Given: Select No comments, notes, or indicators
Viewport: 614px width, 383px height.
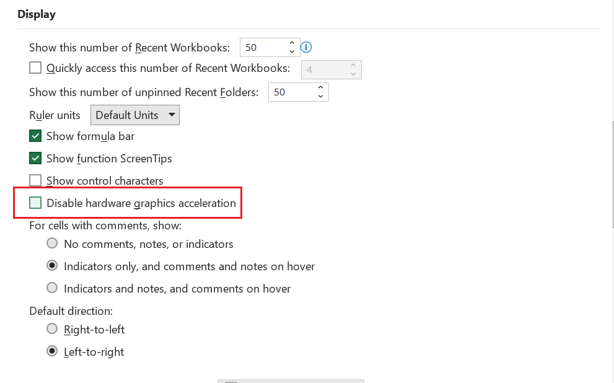Looking at the screenshot, I should tap(52, 244).
